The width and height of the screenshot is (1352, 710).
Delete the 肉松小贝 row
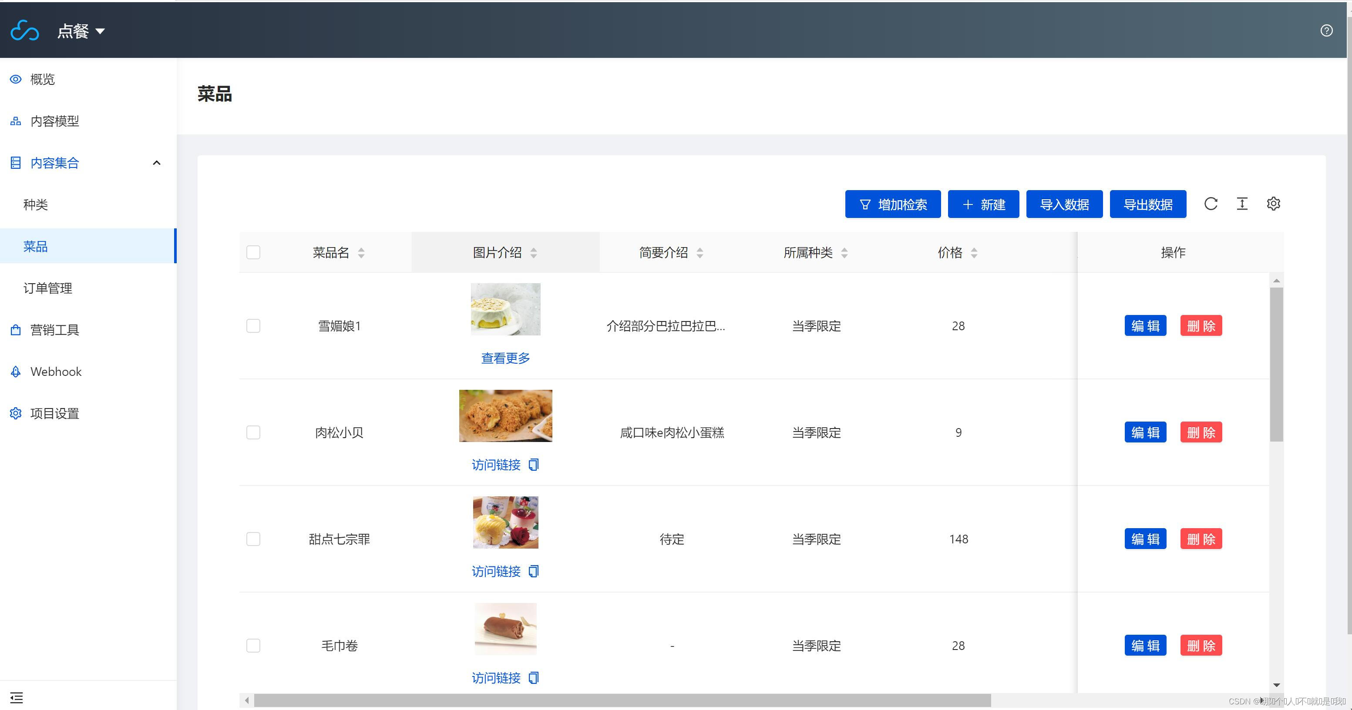[x=1201, y=432]
